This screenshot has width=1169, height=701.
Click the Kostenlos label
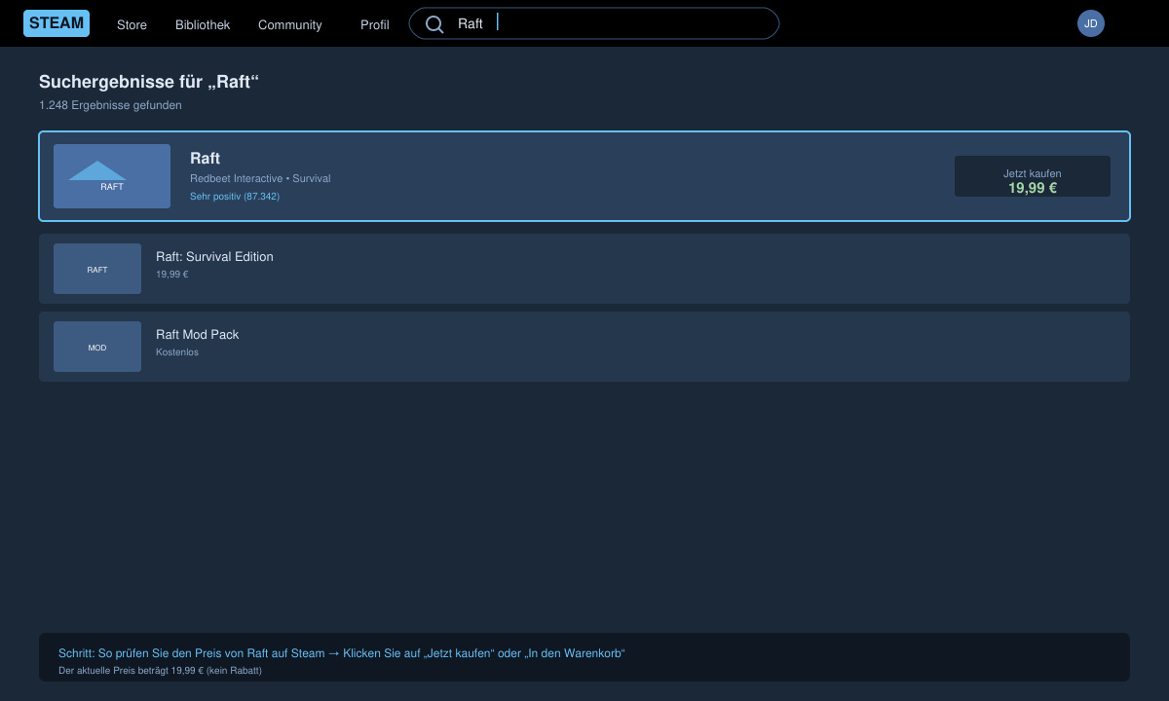click(177, 352)
